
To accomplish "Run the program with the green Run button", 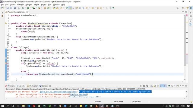I will (x=28, y=8).
